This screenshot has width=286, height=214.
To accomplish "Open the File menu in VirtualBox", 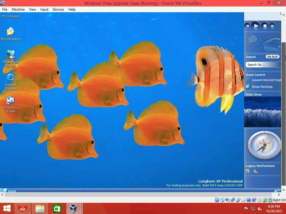I will pos(5,9).
